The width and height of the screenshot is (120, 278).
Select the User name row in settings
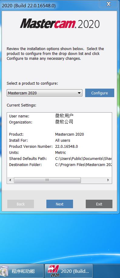click(59, 116)
